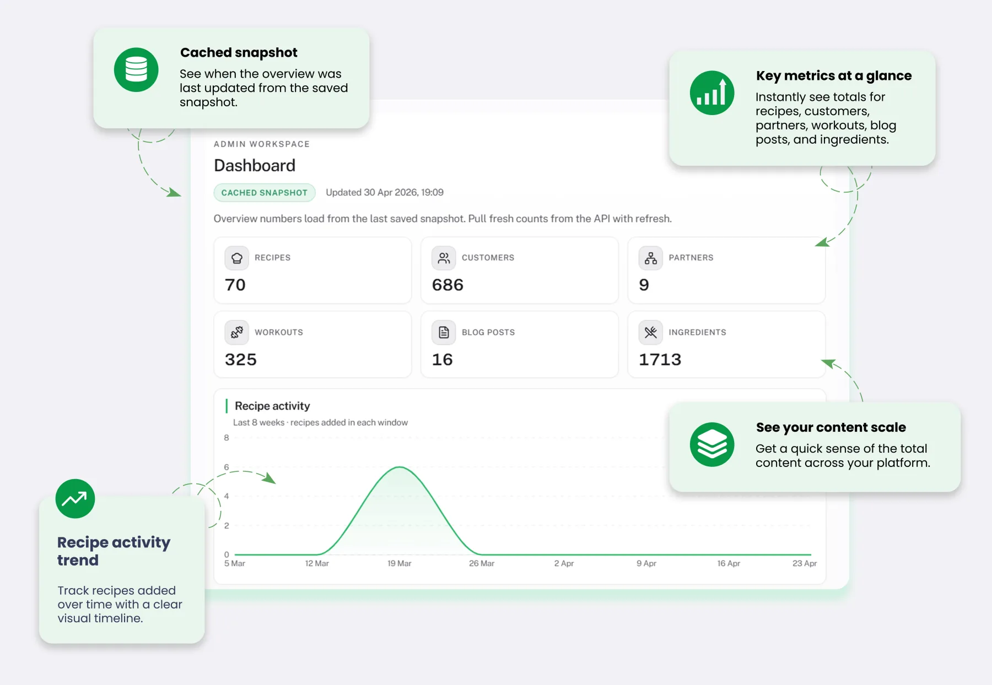Screen dimensions: 992x685
Task: Click the 2 Apr x-axis label
Action: tap(564, 564)
